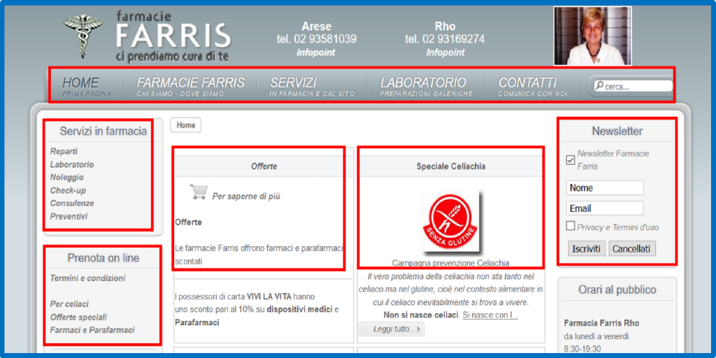This screenshot has height=358, width=716.
Task: Click the Email input field
Action: 605,208
